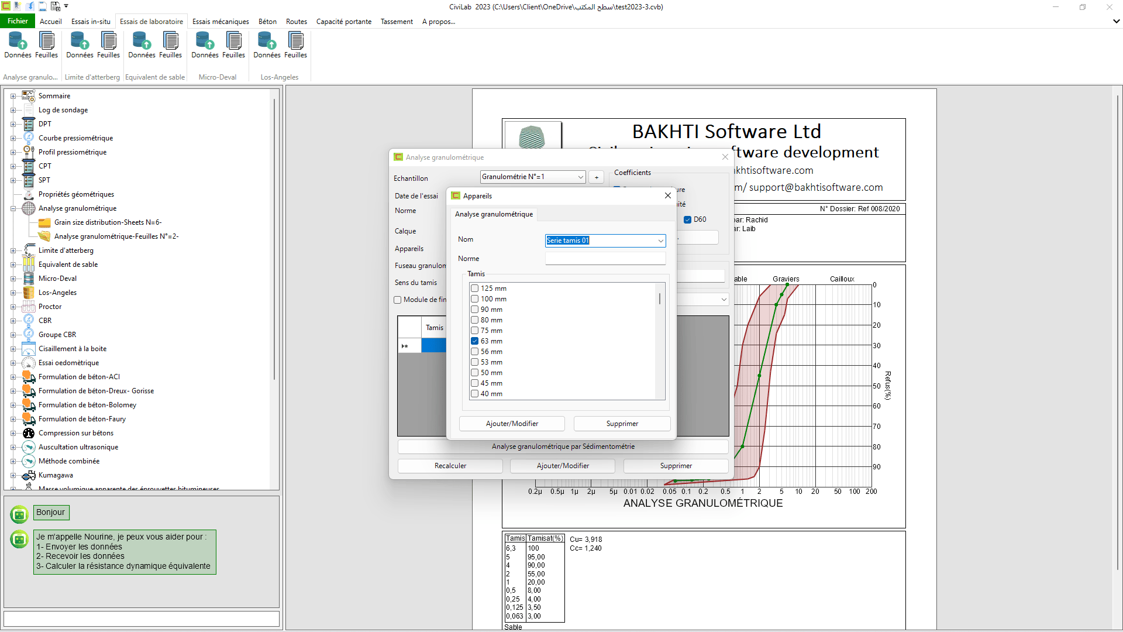Select the Sommaire tree icon
The width and height of the screenshot is (1123, 632).
[29, 96]
